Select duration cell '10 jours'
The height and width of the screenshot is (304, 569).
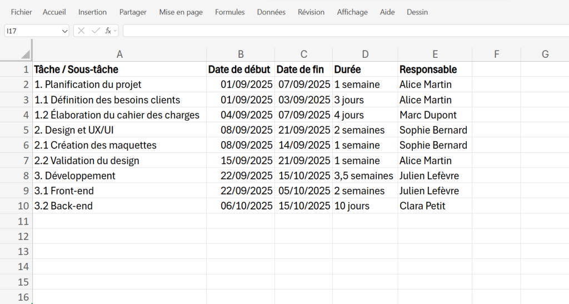[365, 206]
